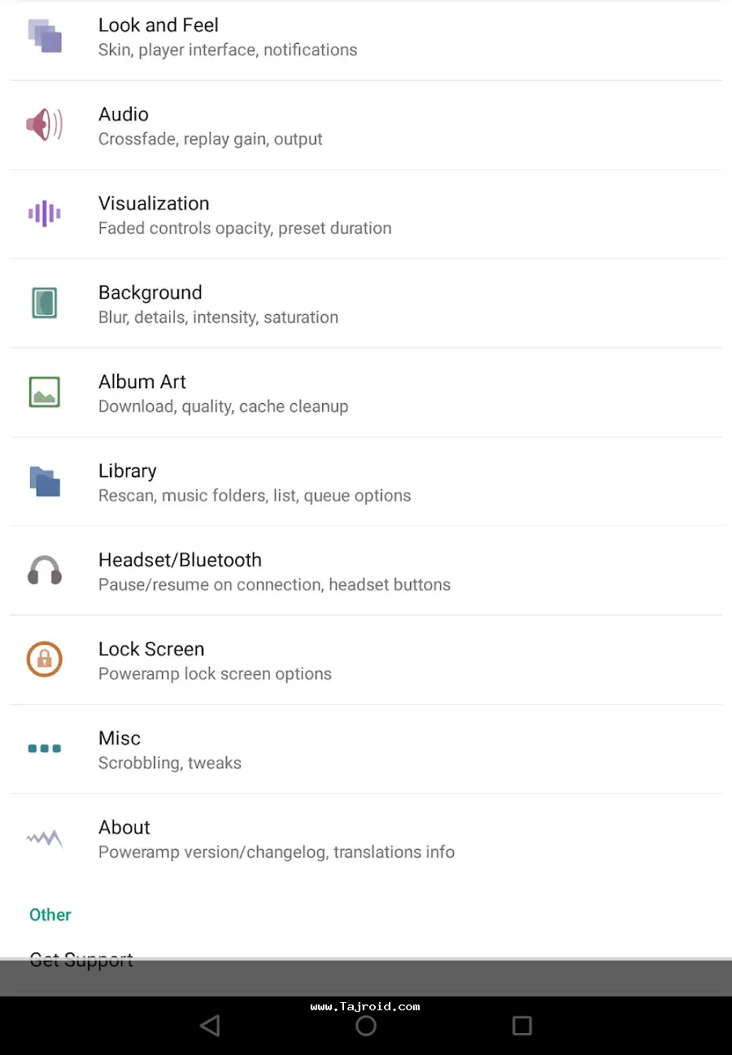732x1055 pixels.
Task: Click the Visualization waveform bars icon
Action: (45, 214)
